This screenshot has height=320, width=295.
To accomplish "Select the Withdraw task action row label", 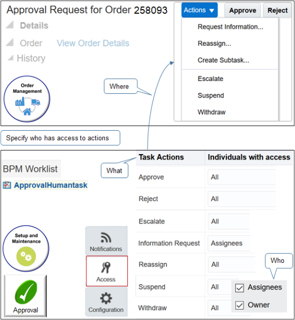I will pyautogui.click(x=152, y=308).
